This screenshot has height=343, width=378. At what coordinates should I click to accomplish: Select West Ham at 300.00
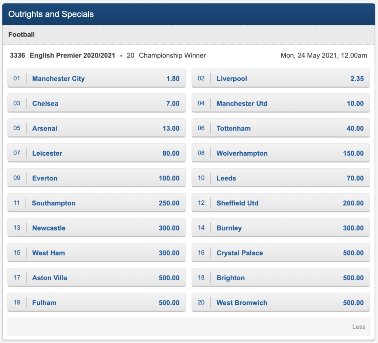96,253
